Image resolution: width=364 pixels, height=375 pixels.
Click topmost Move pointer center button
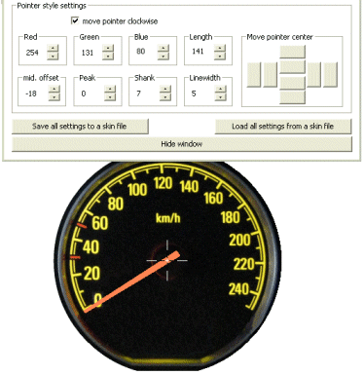pos(292,52)
